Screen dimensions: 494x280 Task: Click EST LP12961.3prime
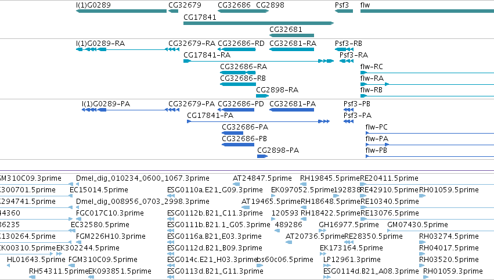(352, 260)
